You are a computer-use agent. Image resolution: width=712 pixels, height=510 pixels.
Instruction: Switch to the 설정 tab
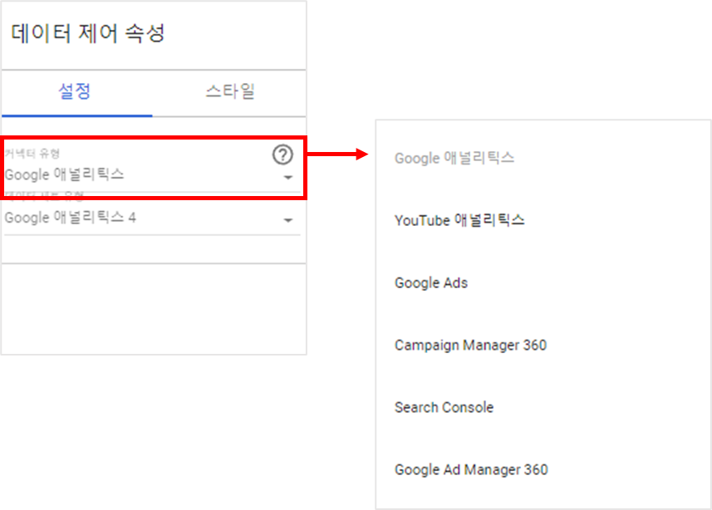tap(76, 93)
